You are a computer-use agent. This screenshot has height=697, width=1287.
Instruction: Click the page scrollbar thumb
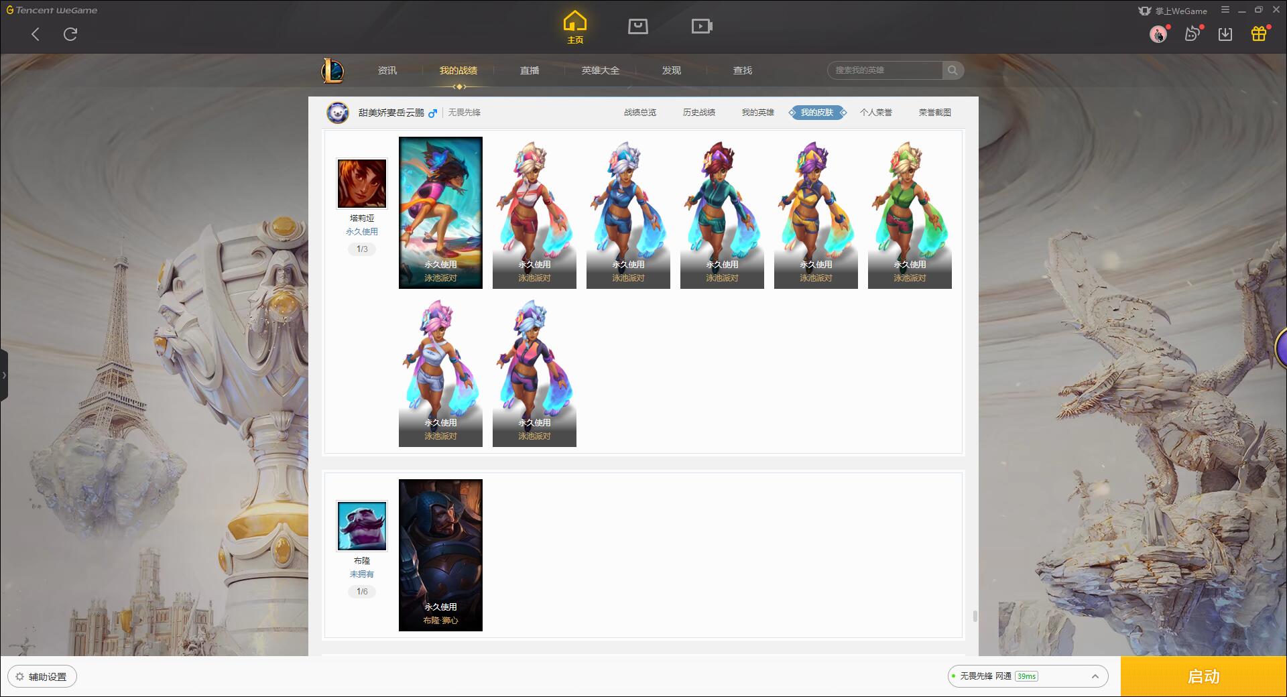pos(975,616)
